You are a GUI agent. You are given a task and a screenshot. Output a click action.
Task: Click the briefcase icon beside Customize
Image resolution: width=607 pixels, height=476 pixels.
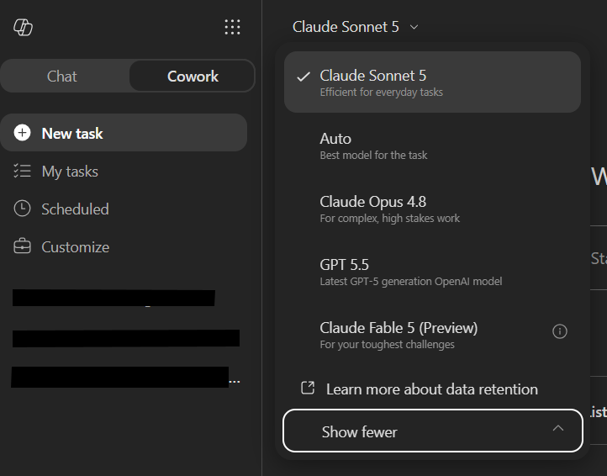(22, 246)
